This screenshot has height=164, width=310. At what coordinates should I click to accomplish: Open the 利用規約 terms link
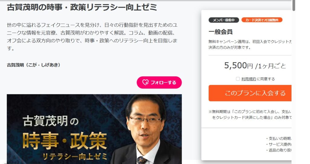(249, 79)
